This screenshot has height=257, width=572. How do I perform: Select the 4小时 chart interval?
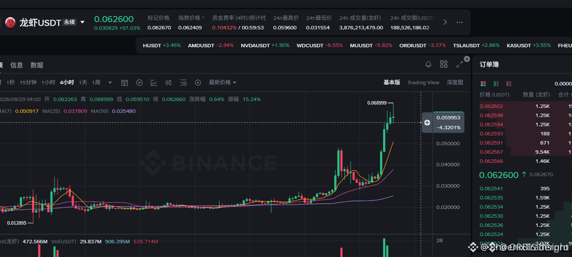(67, 82)
